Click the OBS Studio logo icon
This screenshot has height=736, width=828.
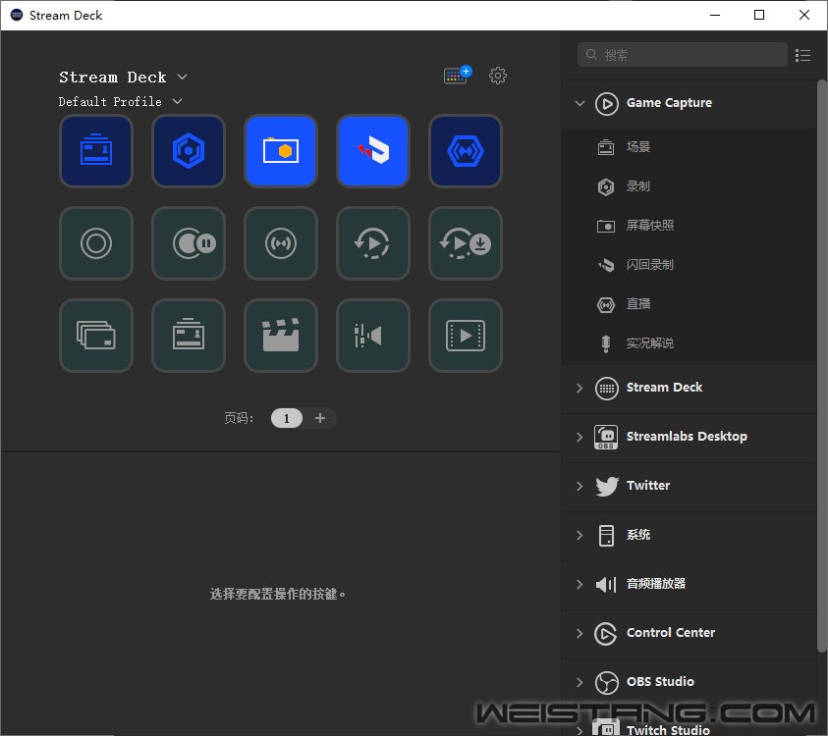point(607,683)
